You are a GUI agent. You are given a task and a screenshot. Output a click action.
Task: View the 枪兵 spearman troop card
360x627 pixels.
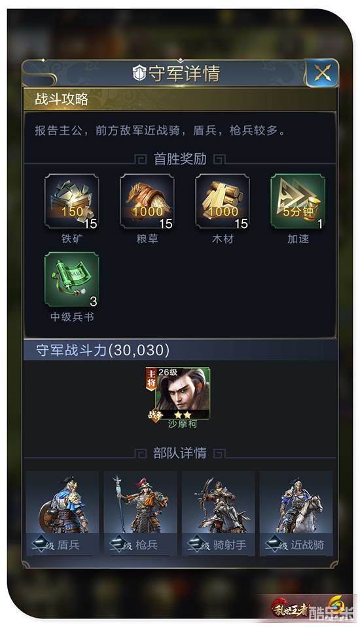click(140, 513)
